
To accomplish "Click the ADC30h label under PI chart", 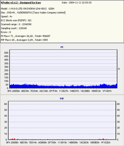I will tap(44, 91).
